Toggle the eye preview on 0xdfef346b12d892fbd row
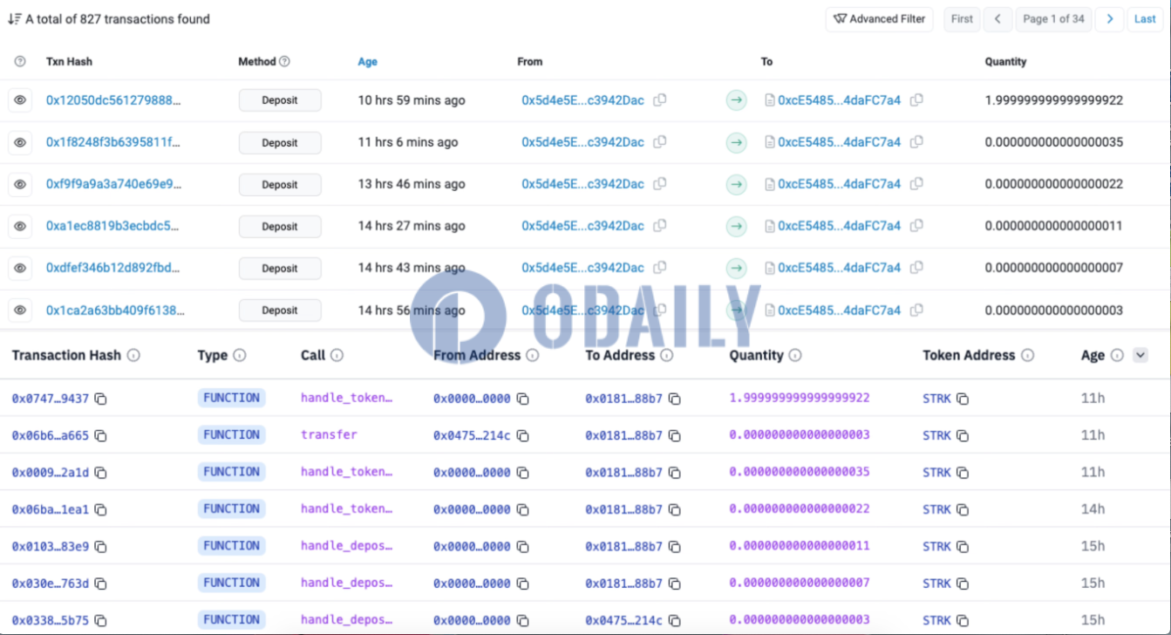Screen dimensions: 1171x635 [19, 268]
